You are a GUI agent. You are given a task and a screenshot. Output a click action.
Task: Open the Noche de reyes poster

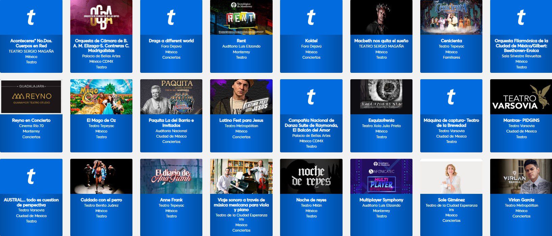(311, 176)
